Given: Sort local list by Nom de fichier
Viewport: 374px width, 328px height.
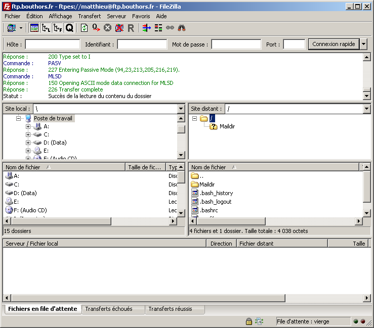Looking at the screenshot, I should click(x=64, y=167).
